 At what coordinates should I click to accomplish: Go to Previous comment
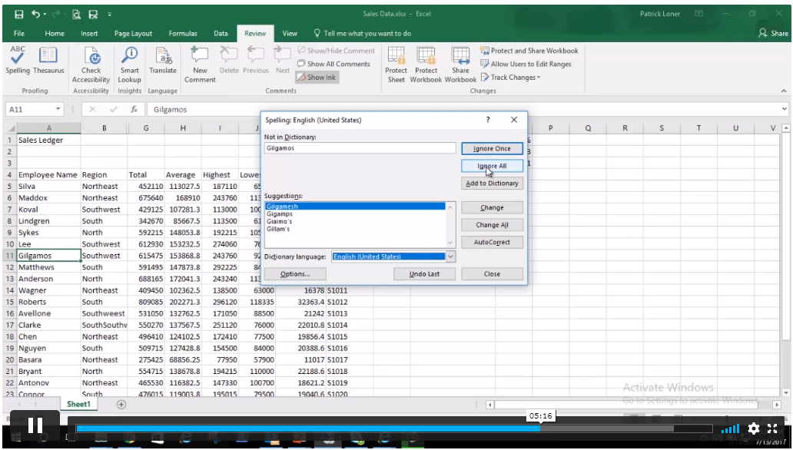pyautogui.click(x=256, y=61)
